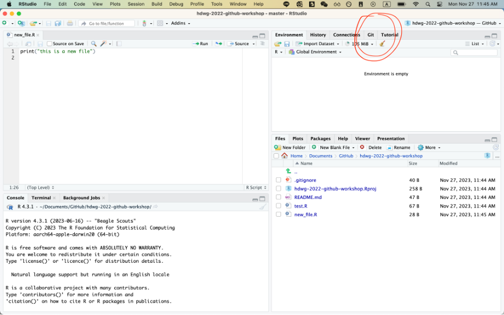Tick the README.md file checkbox

point(278,197)
